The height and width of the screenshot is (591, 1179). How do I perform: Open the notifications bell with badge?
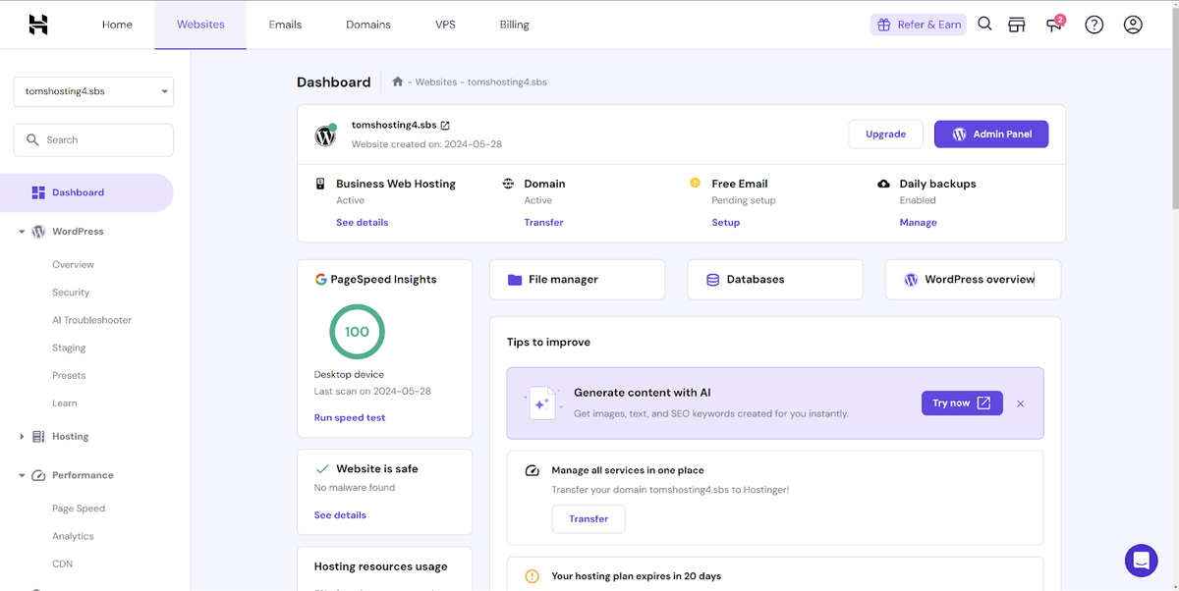point(1054,24)
